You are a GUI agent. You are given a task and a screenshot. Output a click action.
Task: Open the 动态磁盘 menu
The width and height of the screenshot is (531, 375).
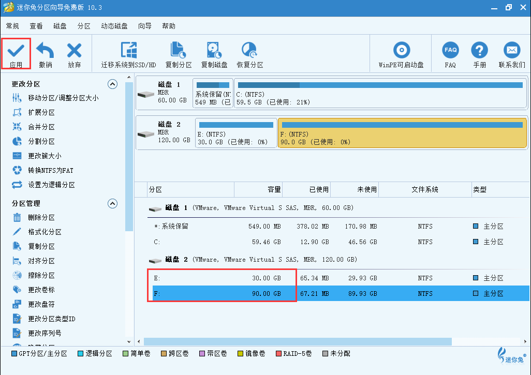(114, 26)
